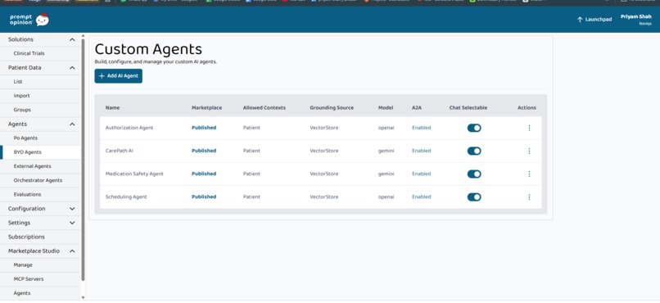Click Patient context for CarePath AI
This screenshot has width=660, height=303.
[x=251, y=151]
